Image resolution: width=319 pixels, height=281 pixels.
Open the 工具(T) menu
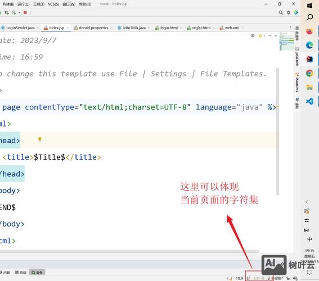39,4
